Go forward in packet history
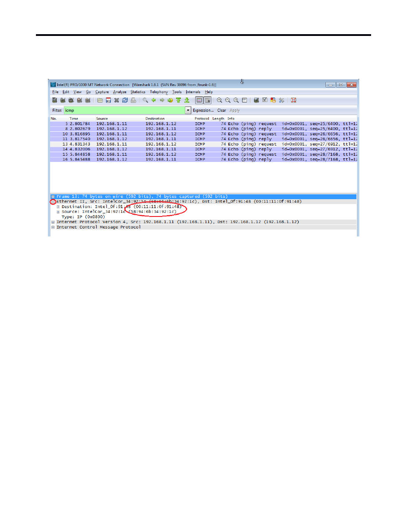The width and height of the screenshot is (407, 527). point(162,100)
